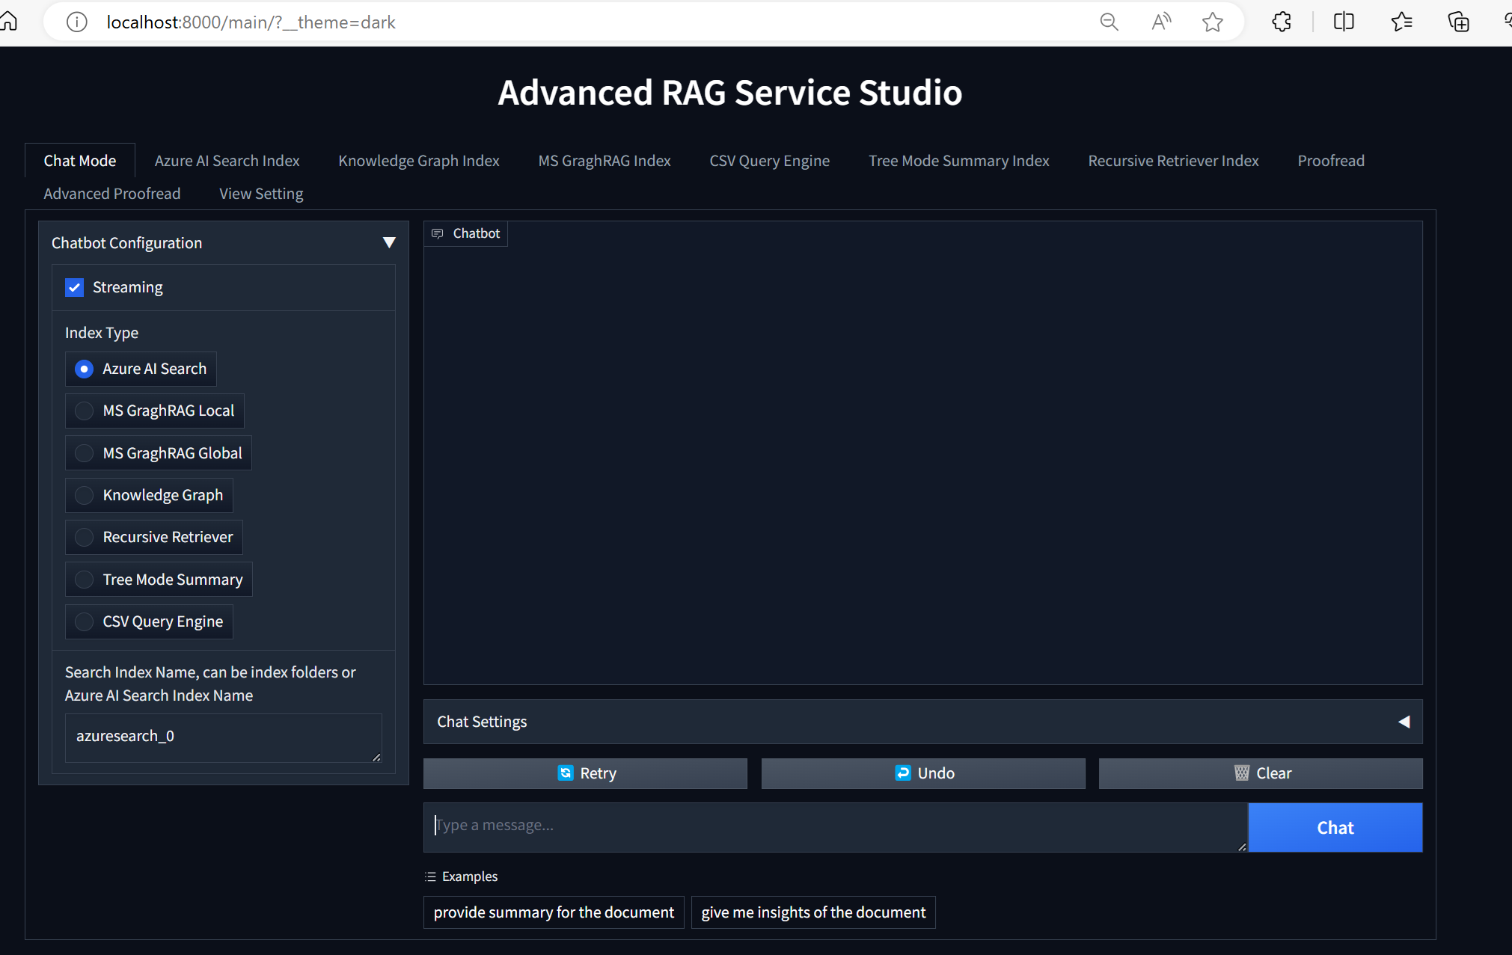Click the home icon in the browser

pyautogui.click(x=10, y=21)
